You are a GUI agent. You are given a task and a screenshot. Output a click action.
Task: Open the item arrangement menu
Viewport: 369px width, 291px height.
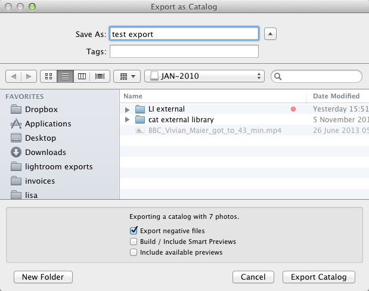127,76
